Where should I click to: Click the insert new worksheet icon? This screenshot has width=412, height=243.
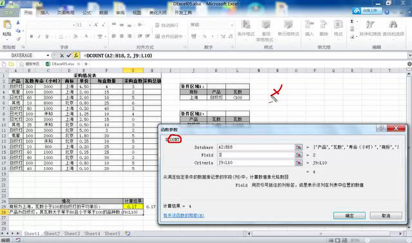(x=127, y=233)
